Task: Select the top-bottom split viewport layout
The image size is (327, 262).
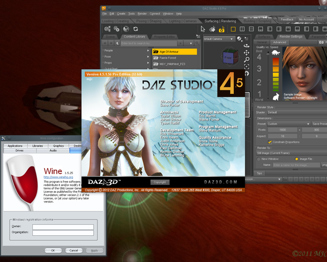Action: coord(251,29)
